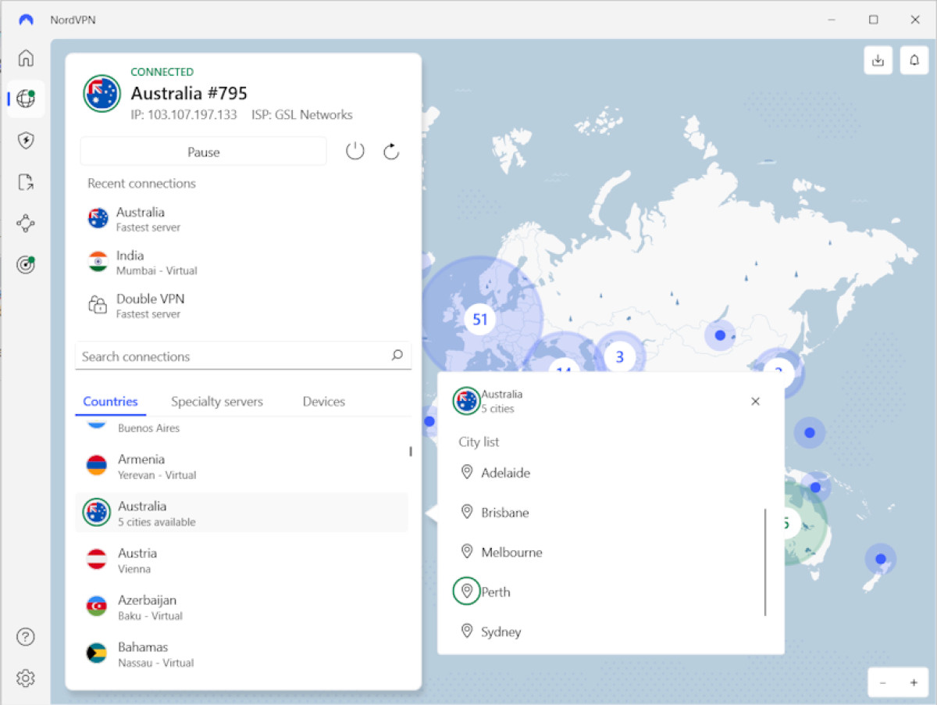The width and height of the screenshot is (937, 705).
Task: Open the file sharing sidebar icon
Action: click(x=26, y=182)
